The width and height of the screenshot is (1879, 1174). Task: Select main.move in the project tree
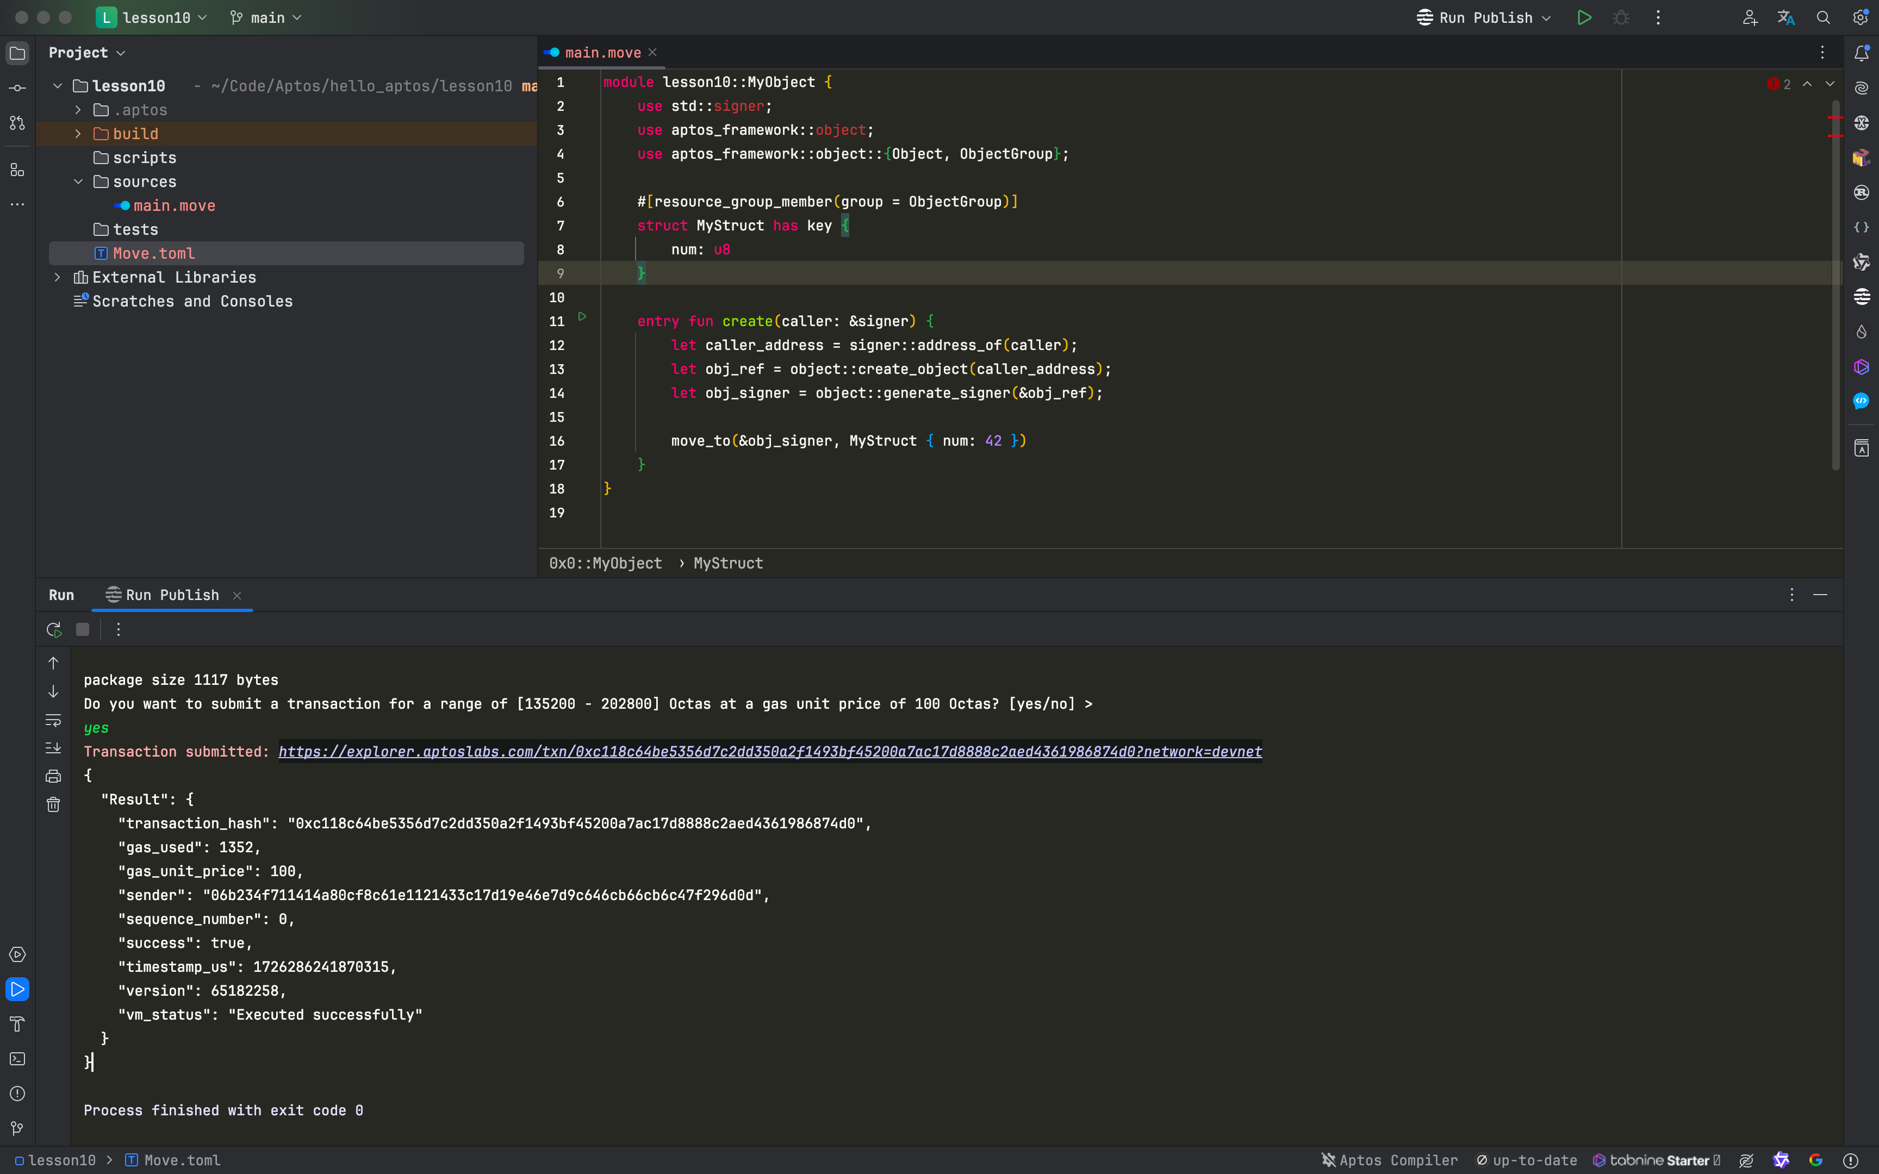pos(174,206)
